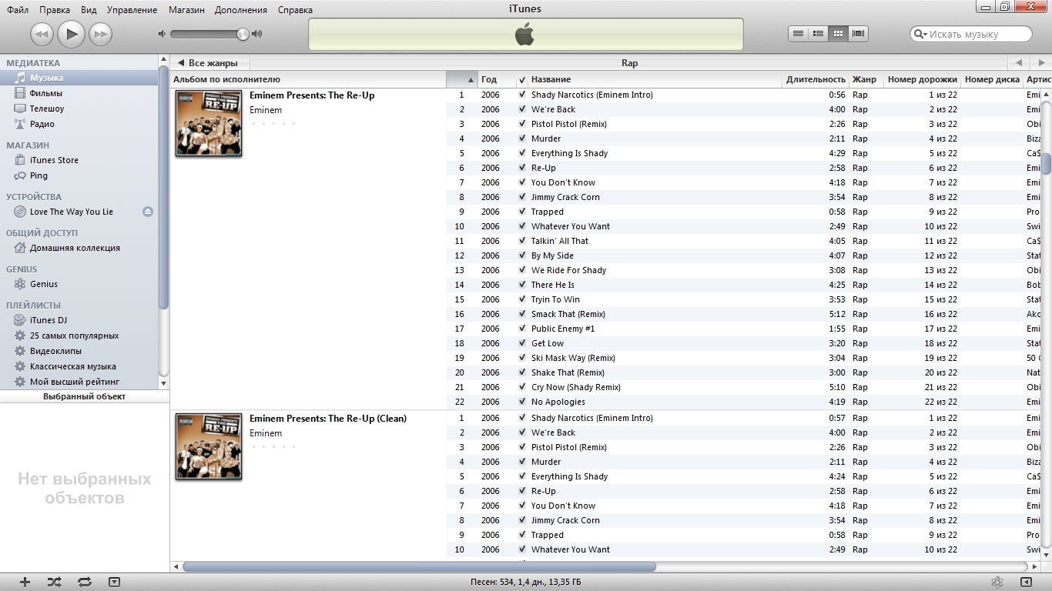Click the sidebar scroll down arrow
This screenshot has height=591, width=1052.
(163, 382)
